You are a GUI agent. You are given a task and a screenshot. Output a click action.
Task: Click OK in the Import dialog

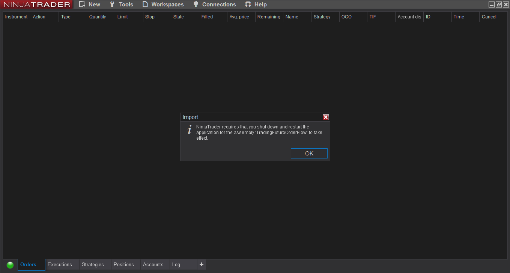pos(309,153)
